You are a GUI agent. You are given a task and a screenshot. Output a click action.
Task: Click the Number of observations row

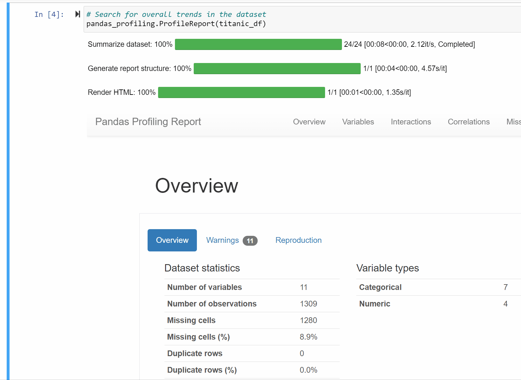(x=212, y=304)
